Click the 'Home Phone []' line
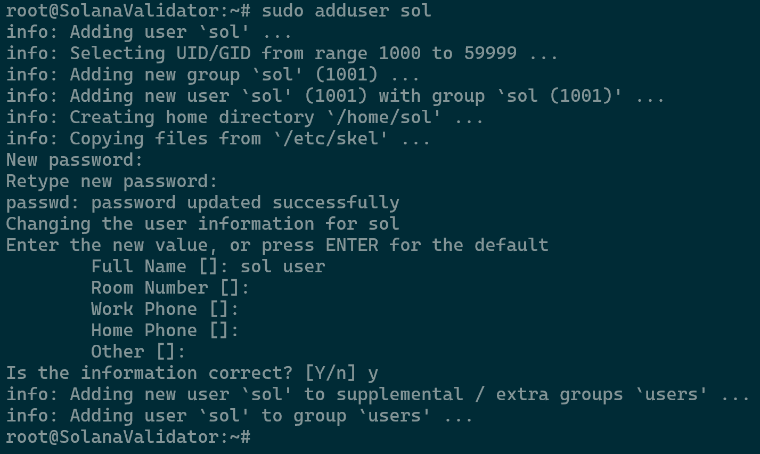The image size is (760, 454). point(165,330)
